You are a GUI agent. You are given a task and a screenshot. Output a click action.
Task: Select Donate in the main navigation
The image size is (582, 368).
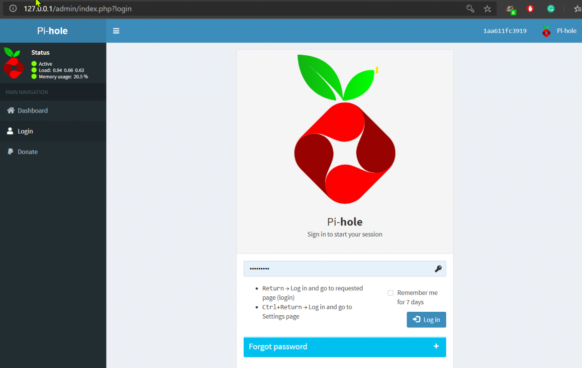pyautogui.click(x=27, y=151)
